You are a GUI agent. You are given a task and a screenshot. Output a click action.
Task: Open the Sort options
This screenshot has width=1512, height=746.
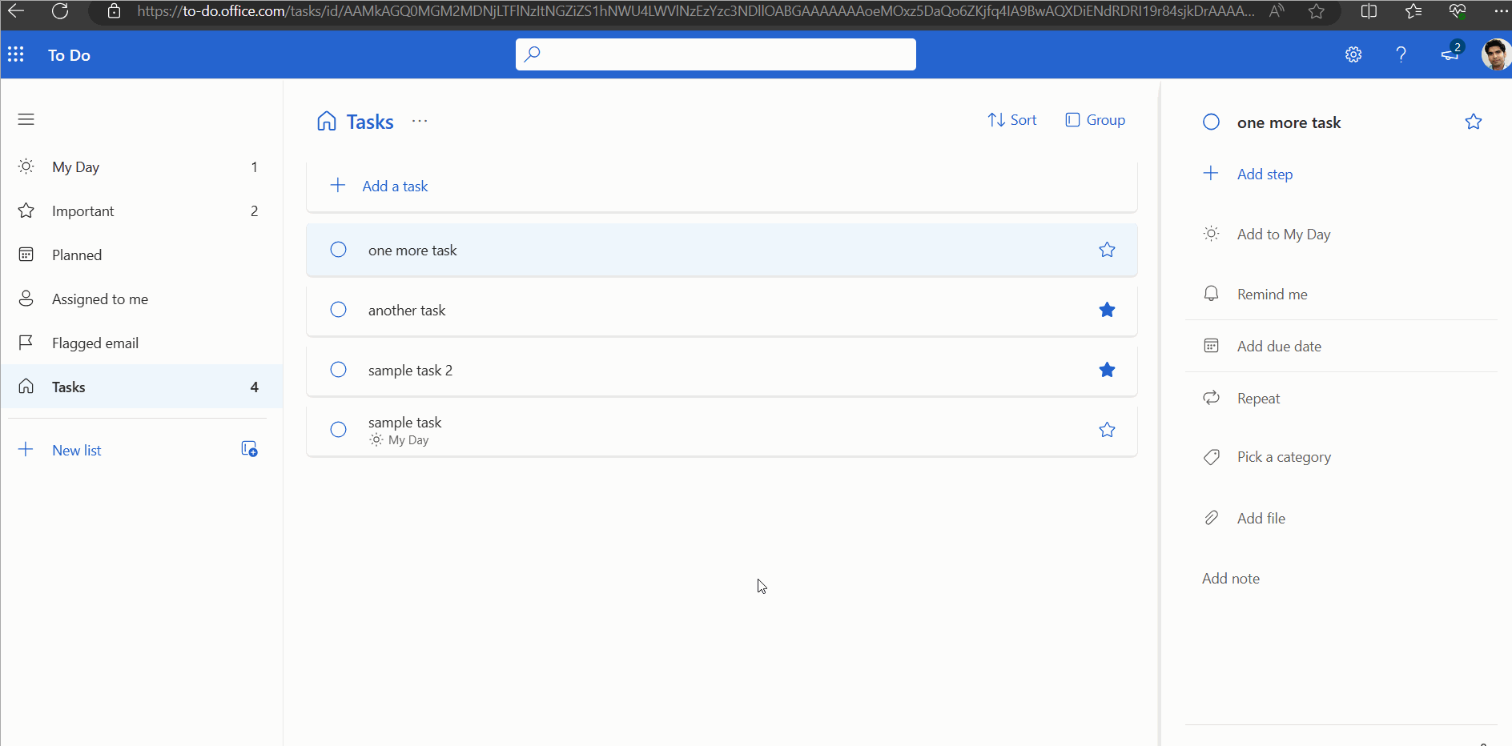pos(1013,120)
